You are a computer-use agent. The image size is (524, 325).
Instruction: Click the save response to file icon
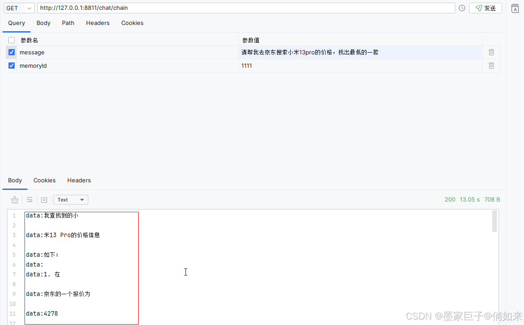click(44, 200)
